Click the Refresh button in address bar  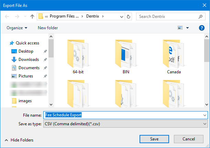(x=129, y=16)
